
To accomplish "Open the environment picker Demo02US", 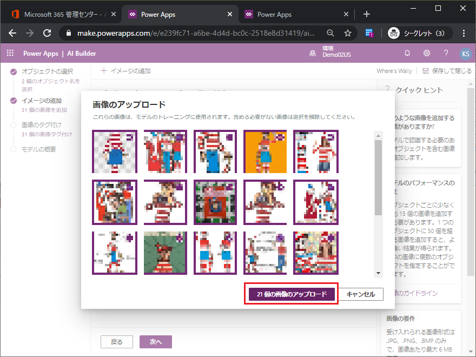I will [x=330, y=52].
